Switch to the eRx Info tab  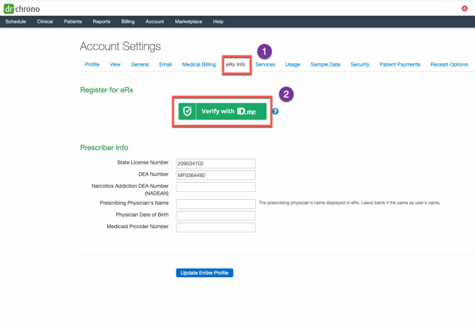(235, 64)
